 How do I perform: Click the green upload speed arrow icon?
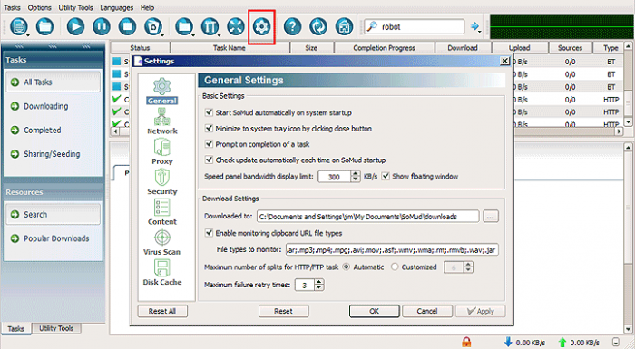(x=562, y=343)
